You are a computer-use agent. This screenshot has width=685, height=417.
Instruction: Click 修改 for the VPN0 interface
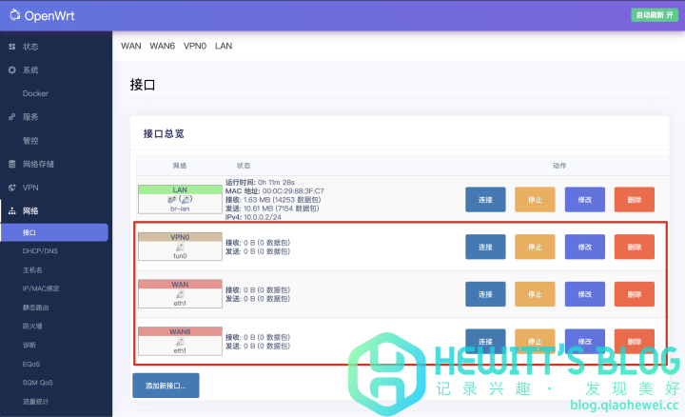coord(585,247)
